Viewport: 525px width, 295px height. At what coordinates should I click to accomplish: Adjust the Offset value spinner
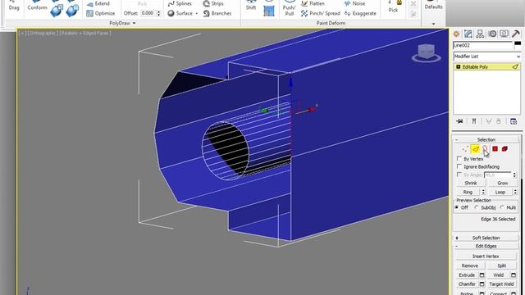pos(158,13)
